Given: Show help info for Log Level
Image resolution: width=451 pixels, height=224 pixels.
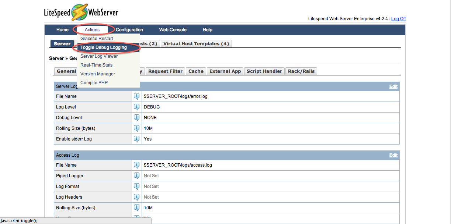Looking at the screenshot, I should tap(137, 107).
